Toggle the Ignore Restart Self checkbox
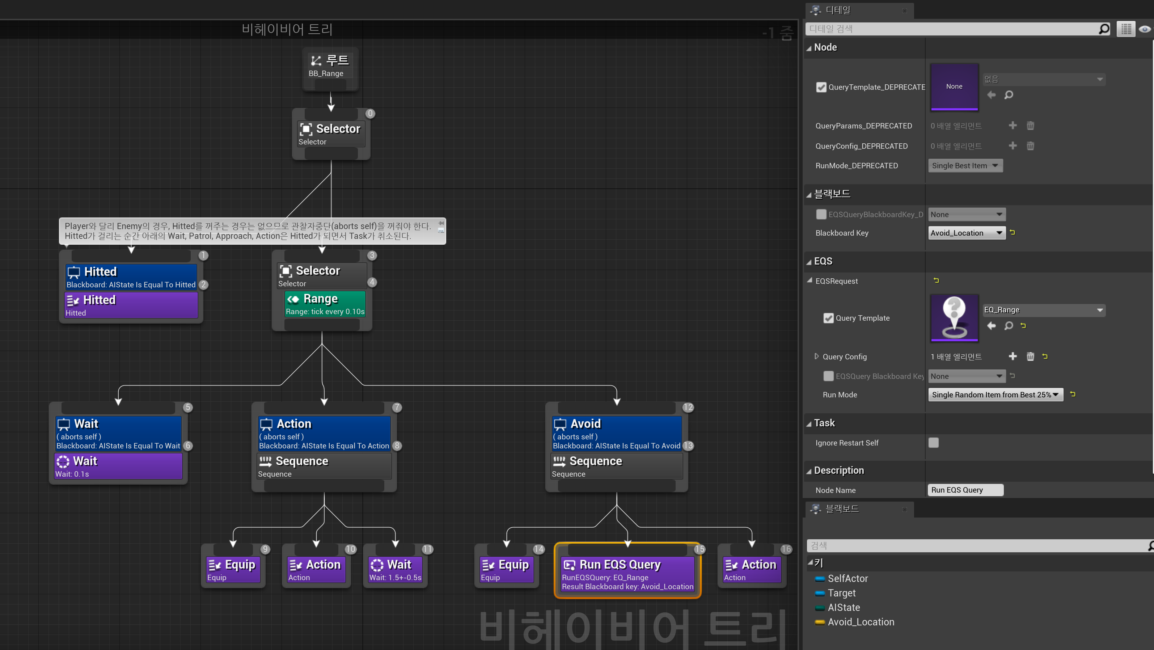This screenshot has width=1154, height=650. [x=934, y=443]
